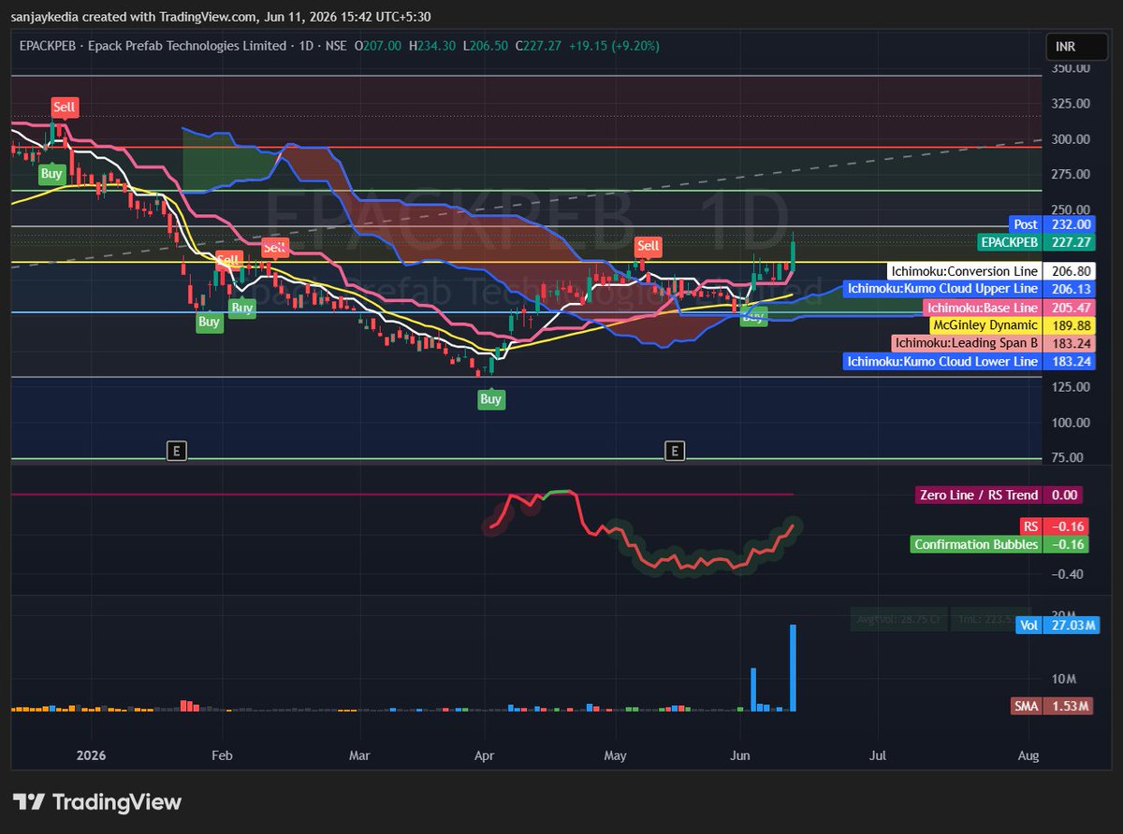Select the Buy signal below the first Sell marker

51,173
